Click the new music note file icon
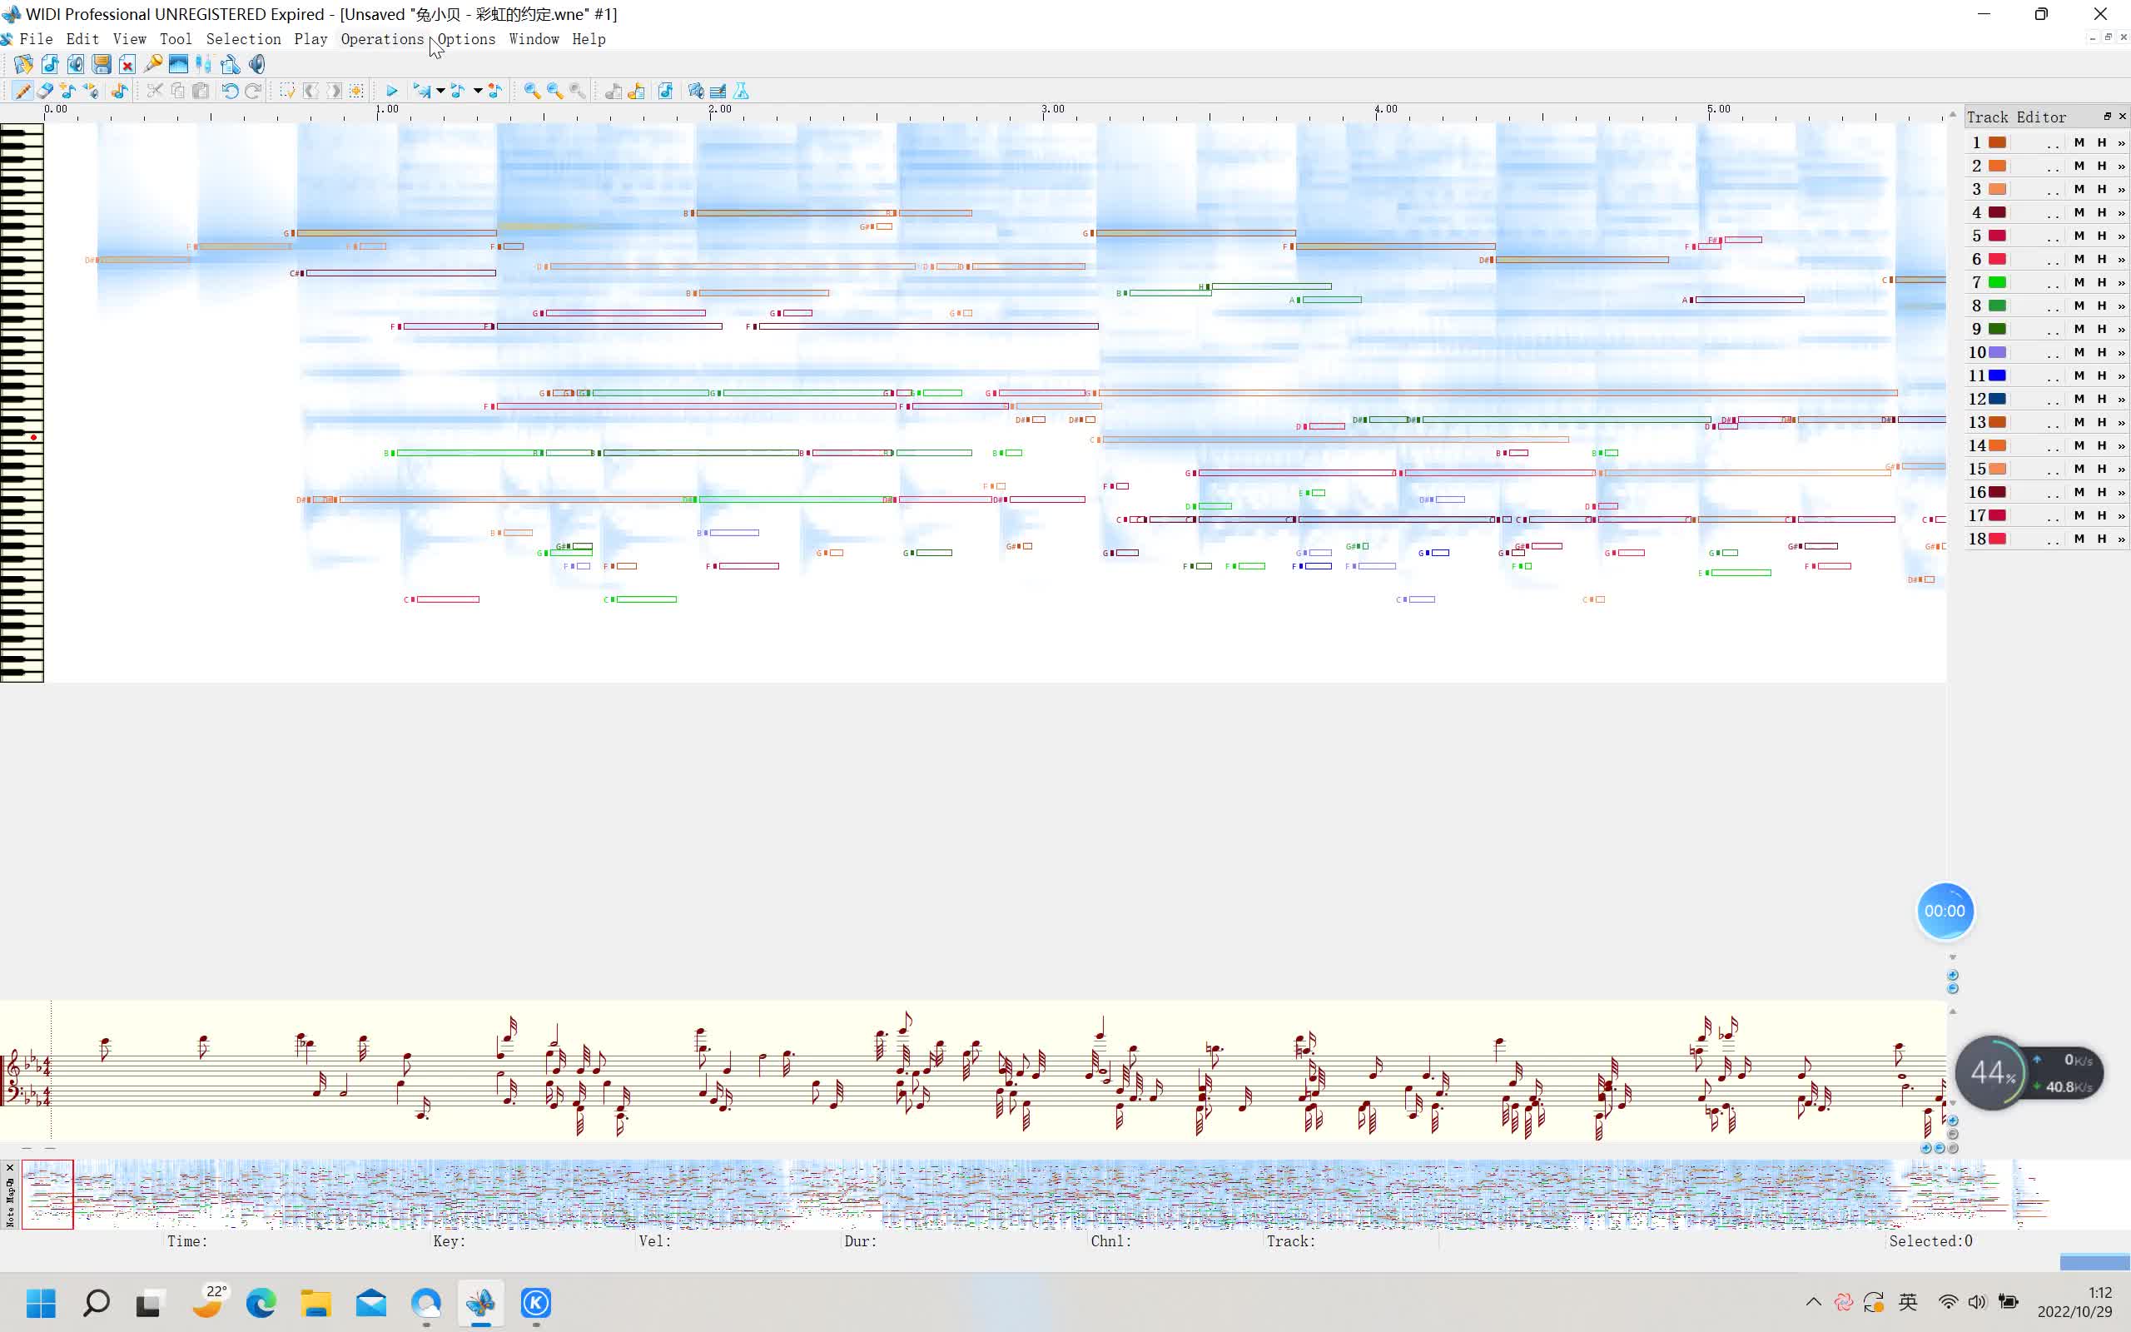Image resolution: width=2131 pixels, height=1332 pixels. [x=50, y=64]
